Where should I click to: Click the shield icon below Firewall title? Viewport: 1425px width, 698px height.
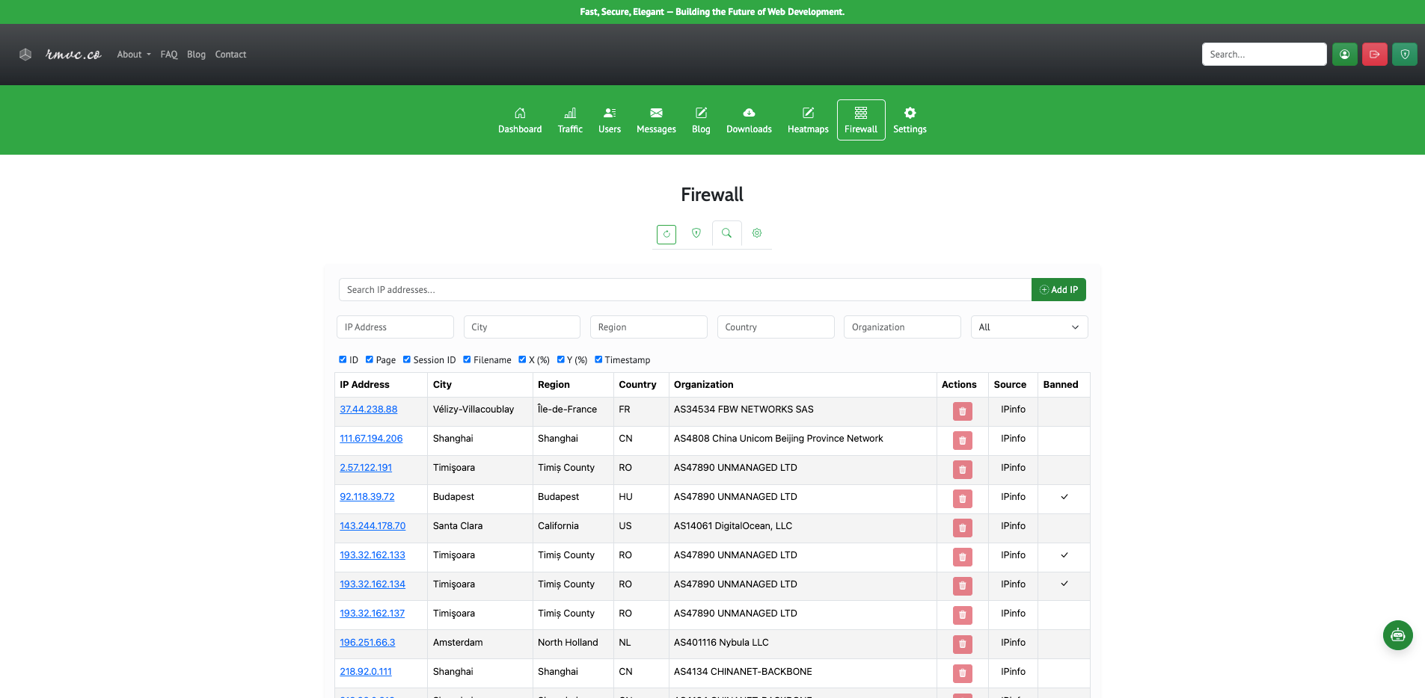pyautogui.click(x=696, y=233)
